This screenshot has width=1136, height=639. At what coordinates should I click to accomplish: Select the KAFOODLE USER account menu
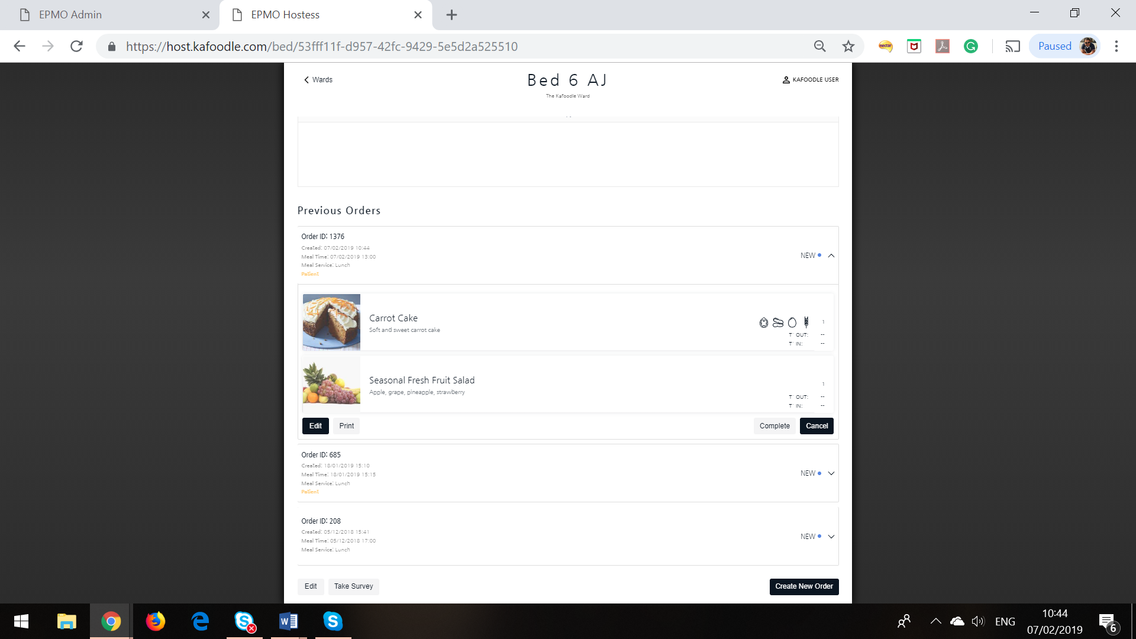click(809, 79)
